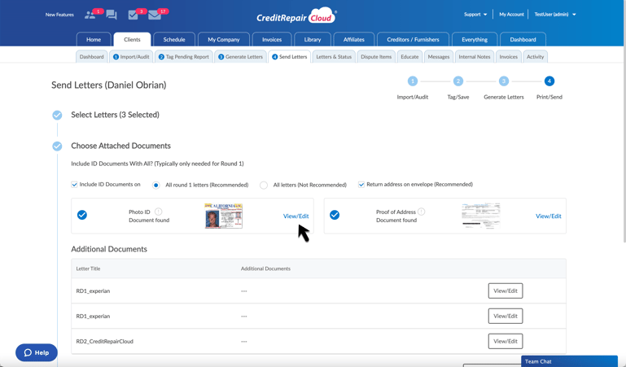Open the Dispute Items sub-tab
626x367 pixels.
(x=376, y=57)
